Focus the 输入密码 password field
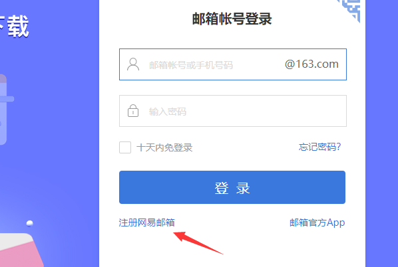 click(x=233, y=111)
